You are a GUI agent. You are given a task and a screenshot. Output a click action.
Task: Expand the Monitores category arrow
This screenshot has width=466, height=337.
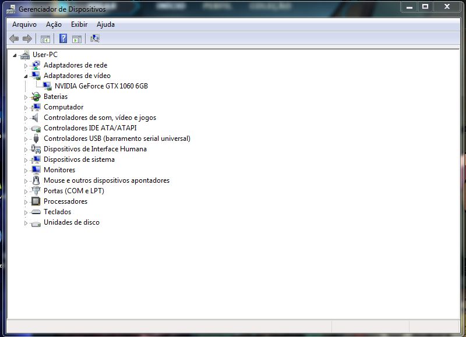tap(26, 171)
